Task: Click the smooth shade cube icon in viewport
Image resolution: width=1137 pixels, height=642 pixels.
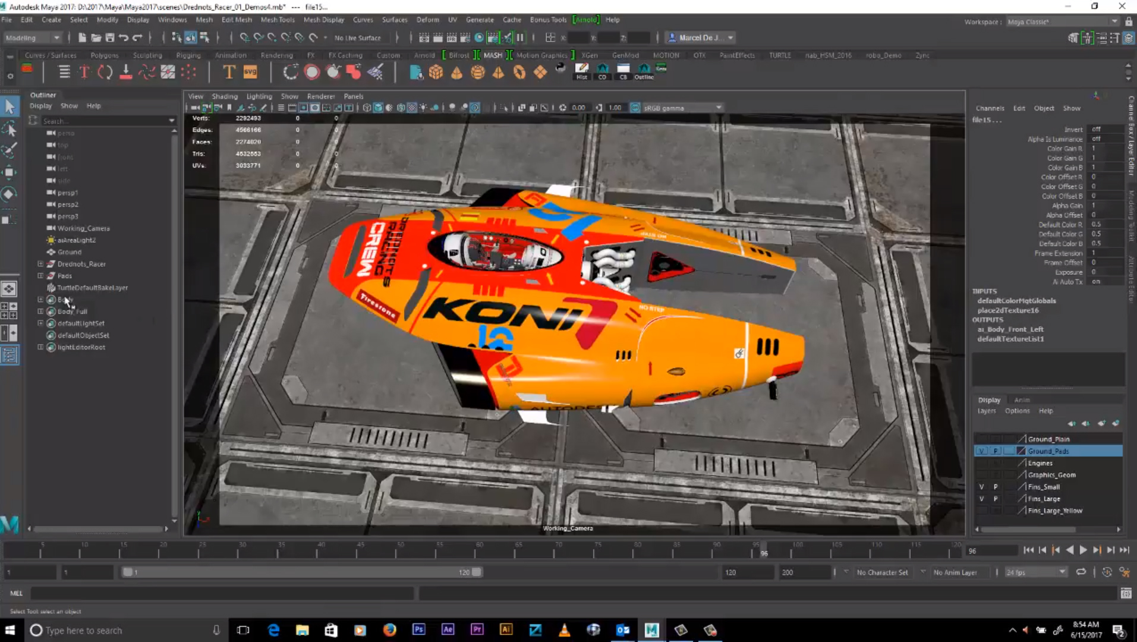Action: (x=378, y=108)
